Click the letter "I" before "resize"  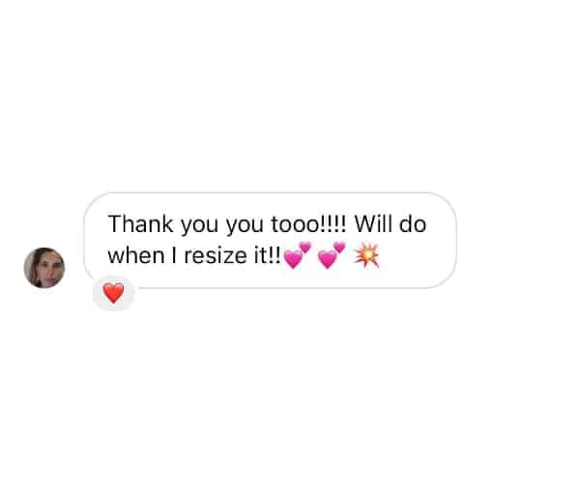(x=174, y=255)
